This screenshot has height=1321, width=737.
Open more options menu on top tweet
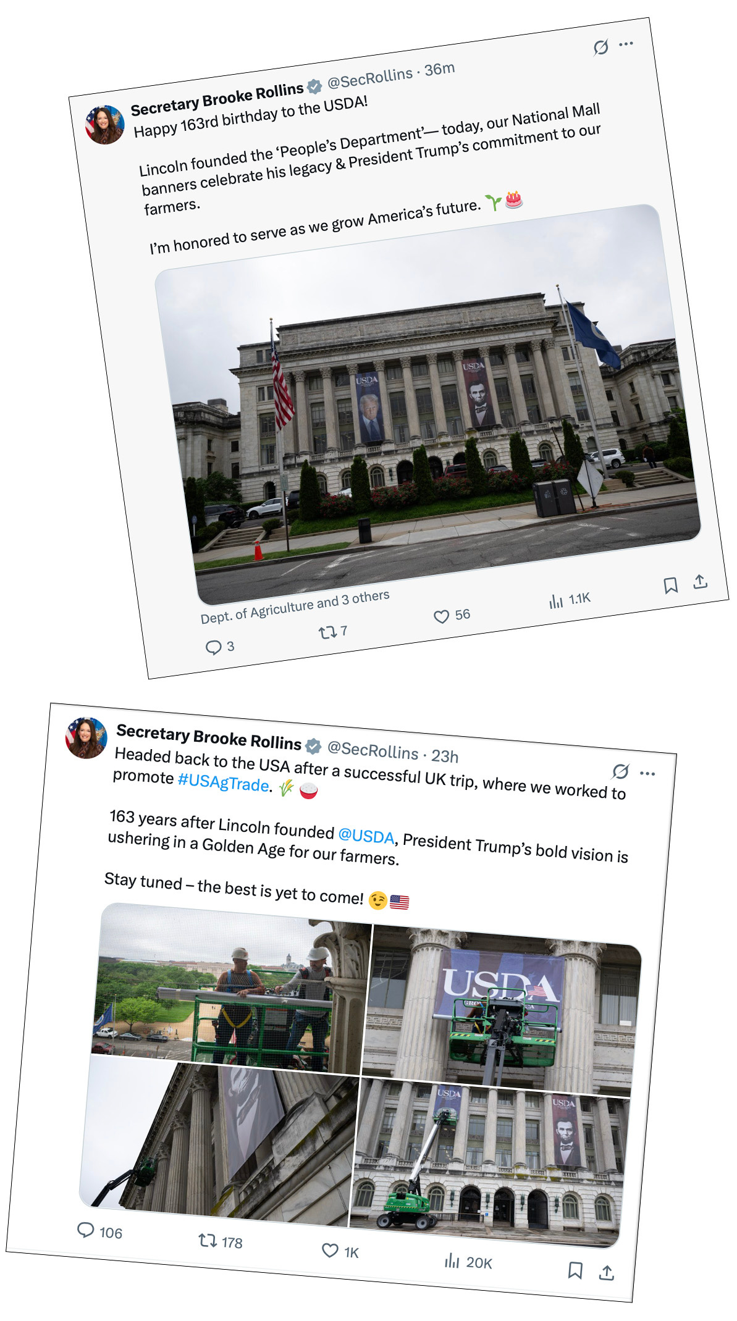pos(626,44)
